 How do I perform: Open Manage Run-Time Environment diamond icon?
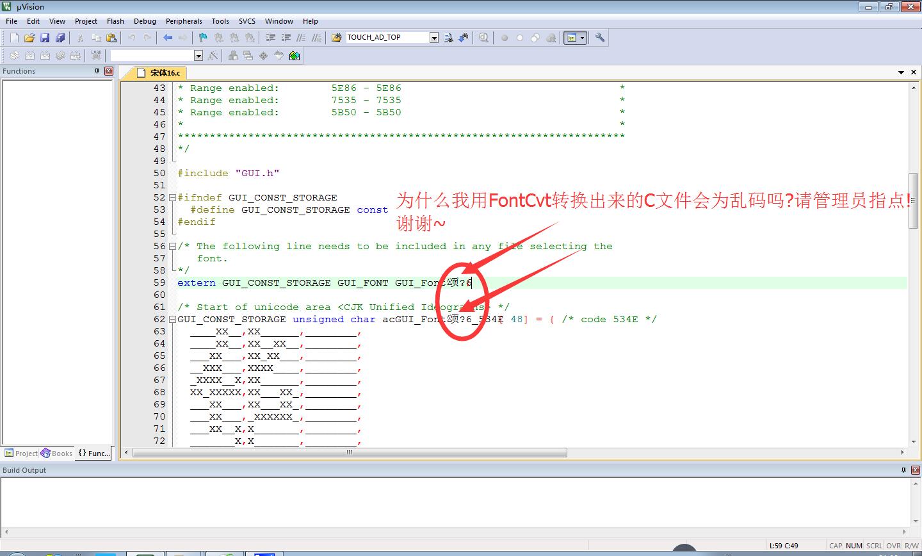264,56
